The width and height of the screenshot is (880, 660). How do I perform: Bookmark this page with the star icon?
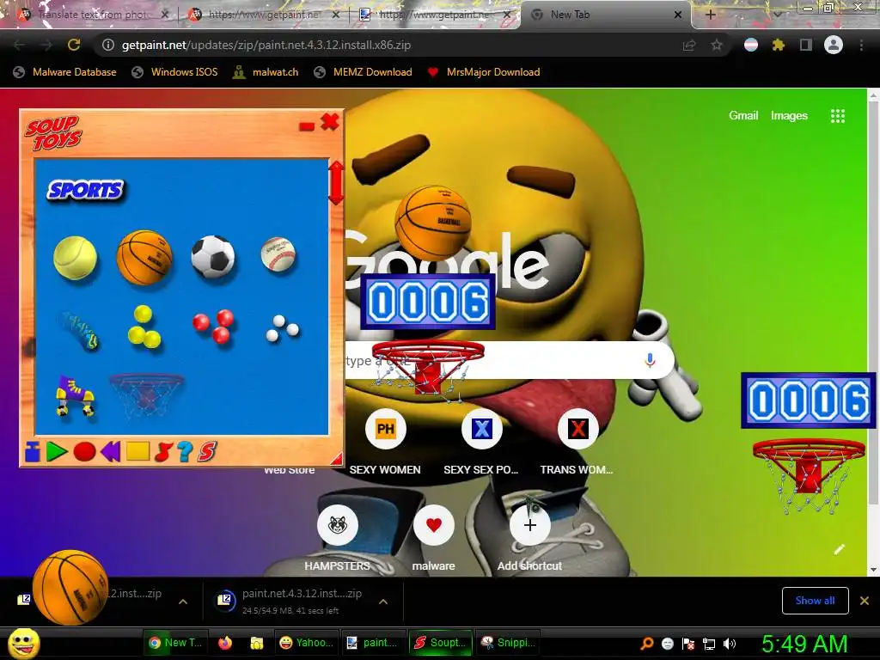click(717, 45)
